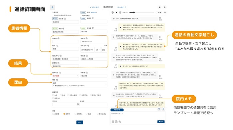The width and height of the screenshot is (233, 130).
Task: Click the 投稿 post button
Action: (161, 122)
